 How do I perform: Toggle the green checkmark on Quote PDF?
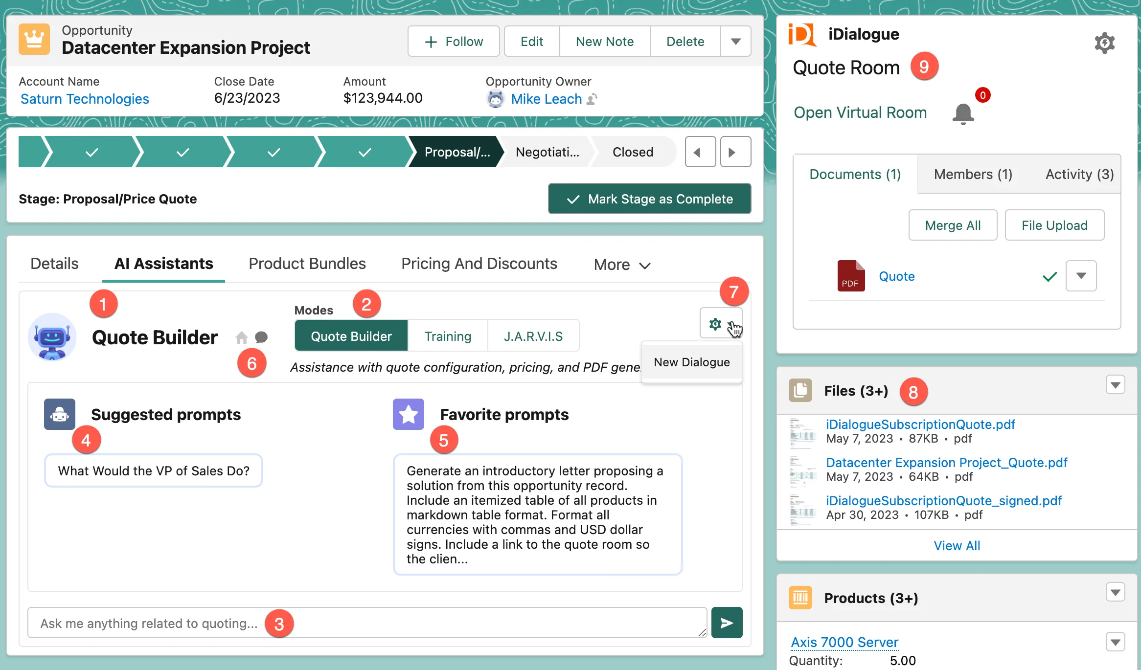coord(1050,276)
